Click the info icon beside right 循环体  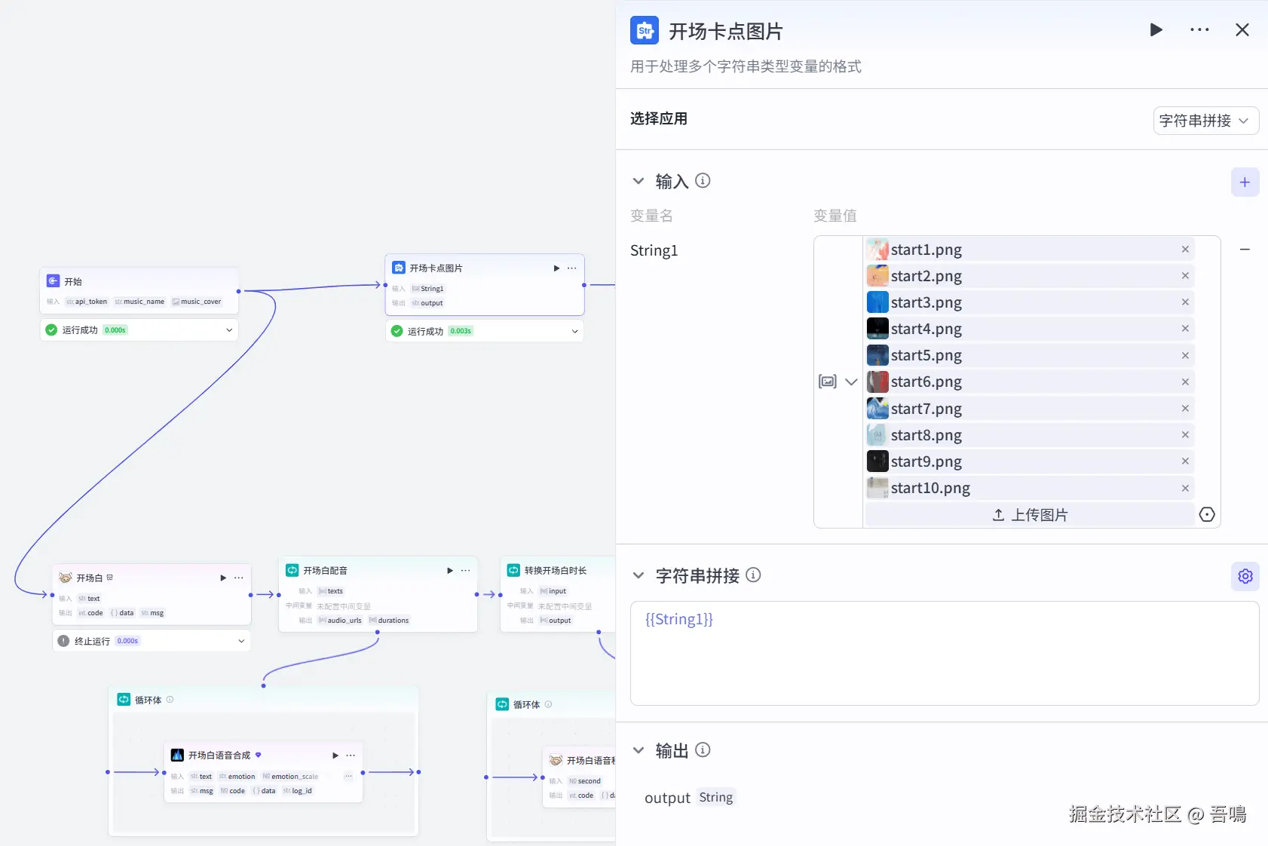tap(548, 704)
